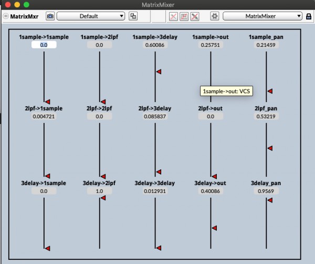Click the 2lpf->2lpf value field
The image size is (315, 264).
click(99, 116)
